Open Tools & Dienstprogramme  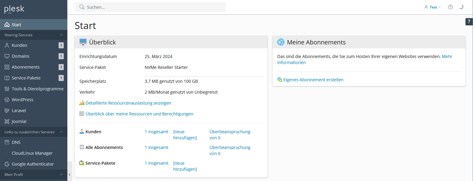point(37,89)
